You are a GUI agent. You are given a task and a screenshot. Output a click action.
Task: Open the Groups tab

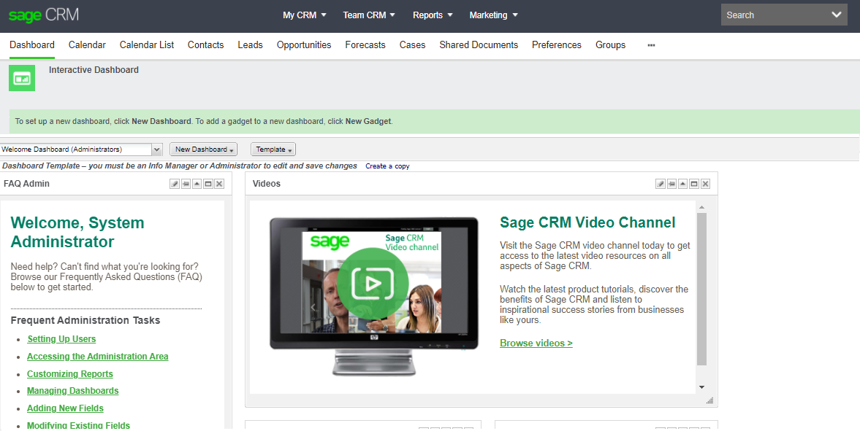[x=610, y=45]
